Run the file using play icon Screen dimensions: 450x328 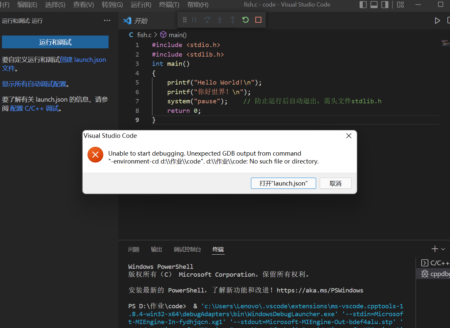[x=437, y=20]
